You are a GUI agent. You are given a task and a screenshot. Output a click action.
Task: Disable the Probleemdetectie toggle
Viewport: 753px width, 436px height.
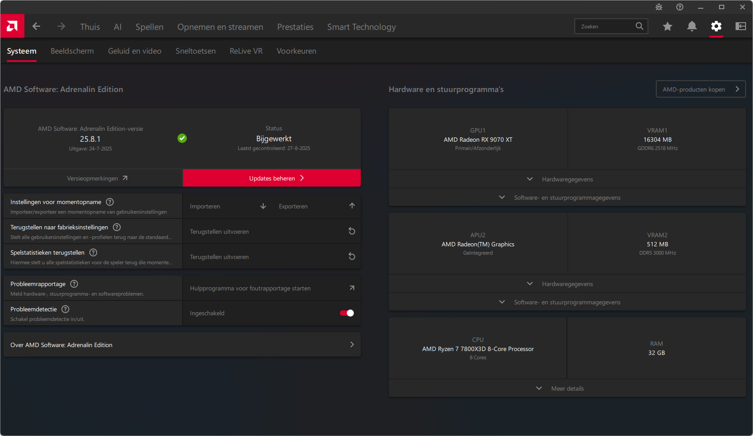click(347, 313)
